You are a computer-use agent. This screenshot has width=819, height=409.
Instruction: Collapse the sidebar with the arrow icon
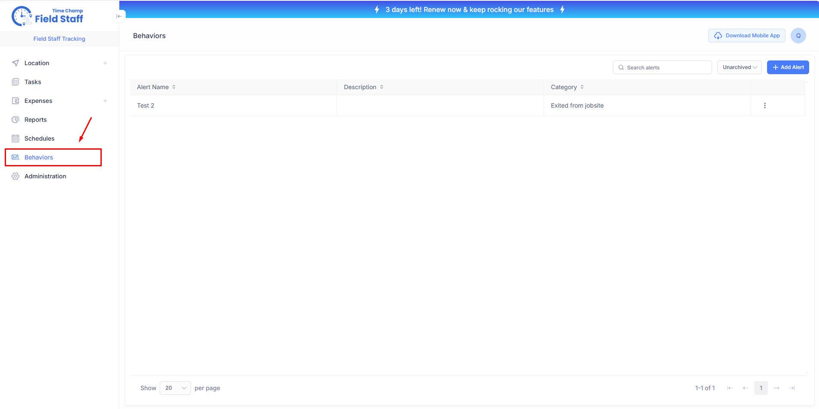coord(119,16)
